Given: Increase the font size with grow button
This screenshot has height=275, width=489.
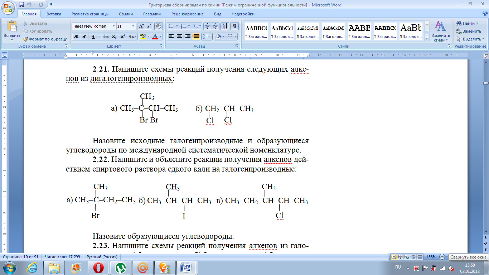Looking at the screenshot, I should pyautogui.click(x=141, y=26).
